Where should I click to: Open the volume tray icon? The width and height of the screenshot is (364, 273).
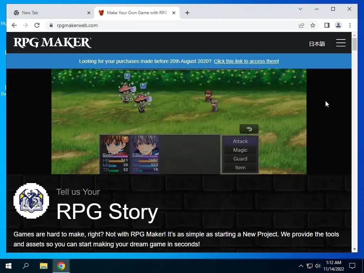318,266
